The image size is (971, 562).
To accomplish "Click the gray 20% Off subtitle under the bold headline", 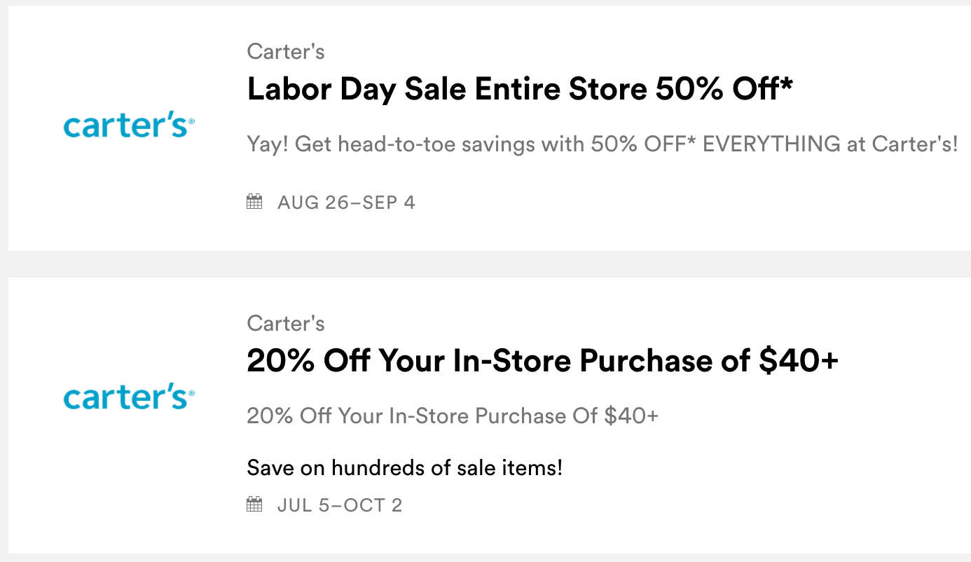I will point(453,416).
